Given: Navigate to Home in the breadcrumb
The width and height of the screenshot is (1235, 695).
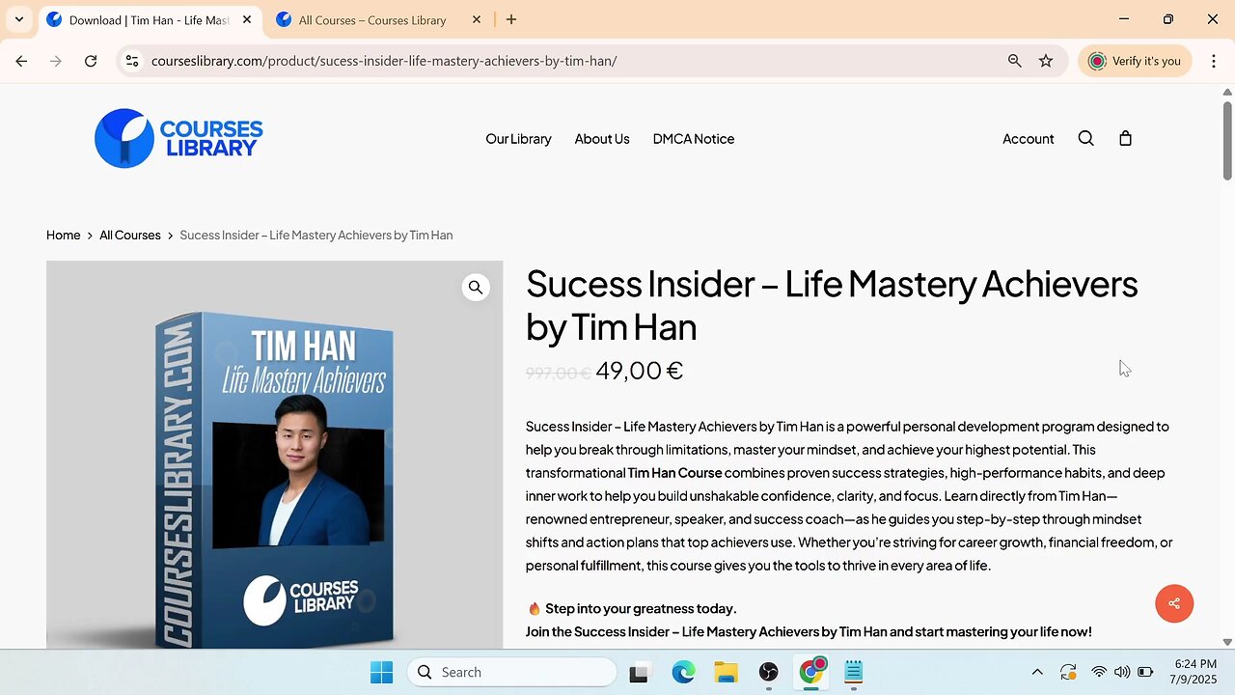Looking at the screenshot, I should 64,236.
